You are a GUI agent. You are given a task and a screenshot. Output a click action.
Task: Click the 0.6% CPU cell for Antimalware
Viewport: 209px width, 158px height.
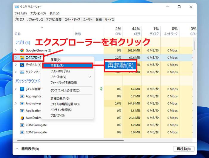(x=113, y=103)
